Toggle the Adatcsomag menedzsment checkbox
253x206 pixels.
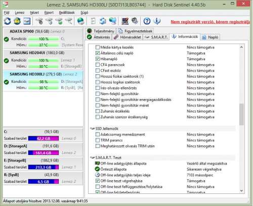pos(98,134)
